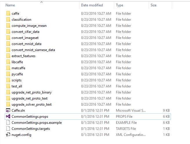Click the CommonSettings.targets blank file icon
Image resolution: width=190 pixels, height=144 pixels.
[8, 128]
